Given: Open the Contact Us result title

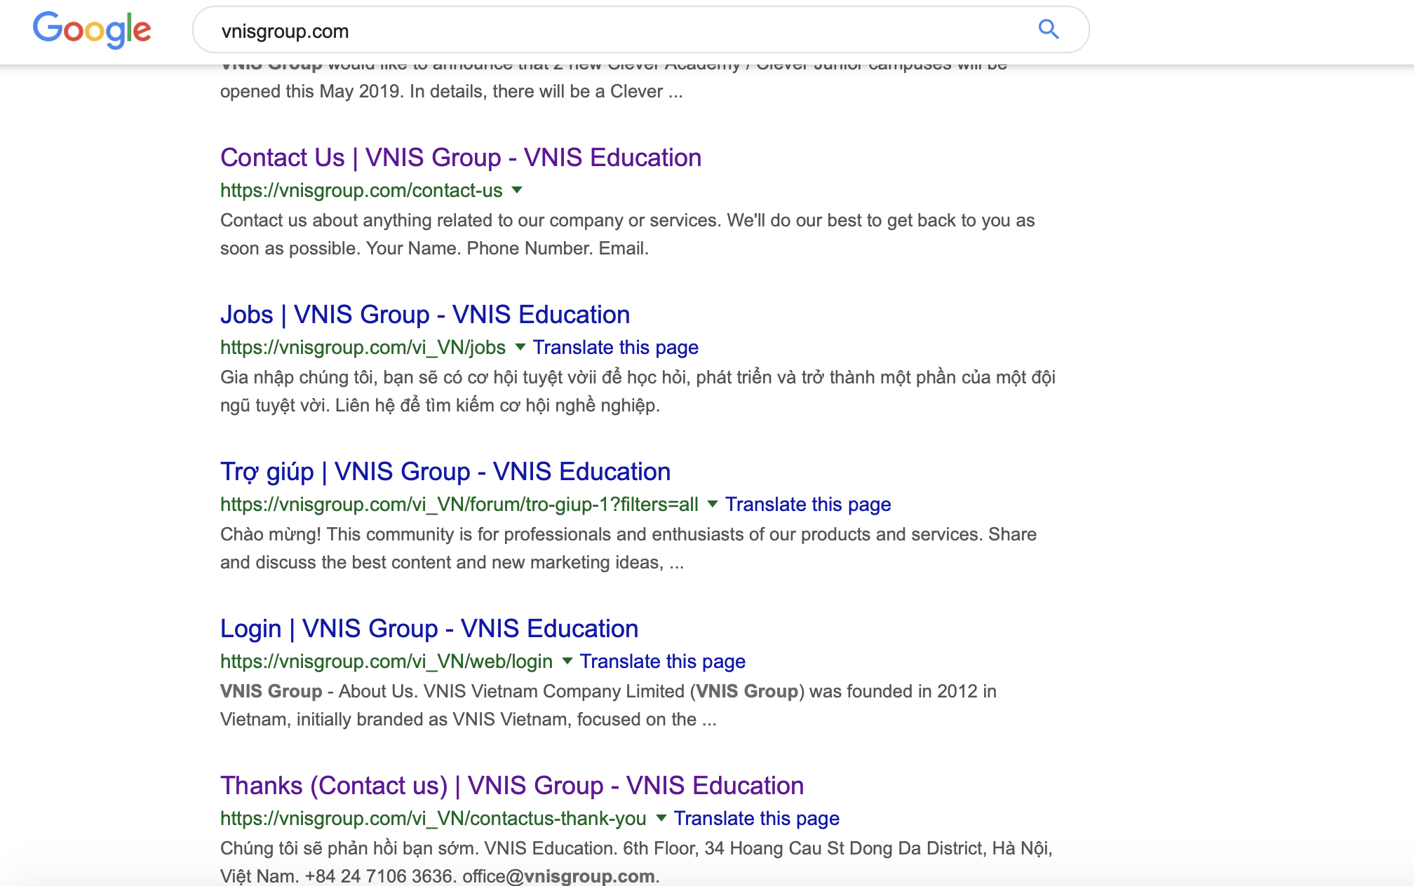Looking at the screenshot, I should 460,158.
